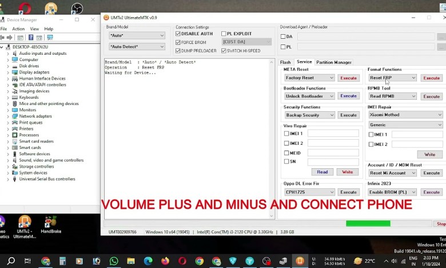Open the Action menu in Device Manager

(x=18, y=29)
